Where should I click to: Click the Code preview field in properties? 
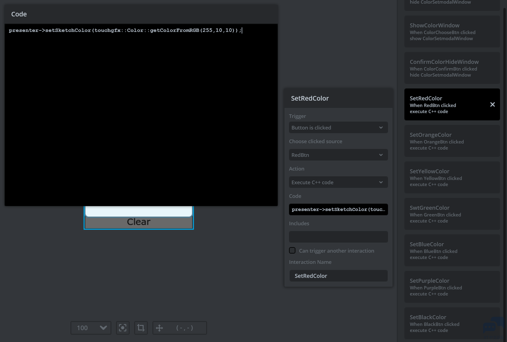(338, 209)
